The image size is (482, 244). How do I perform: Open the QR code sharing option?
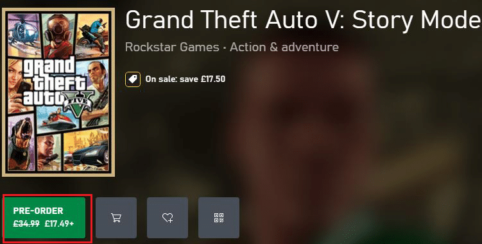(x=219, y=218)
